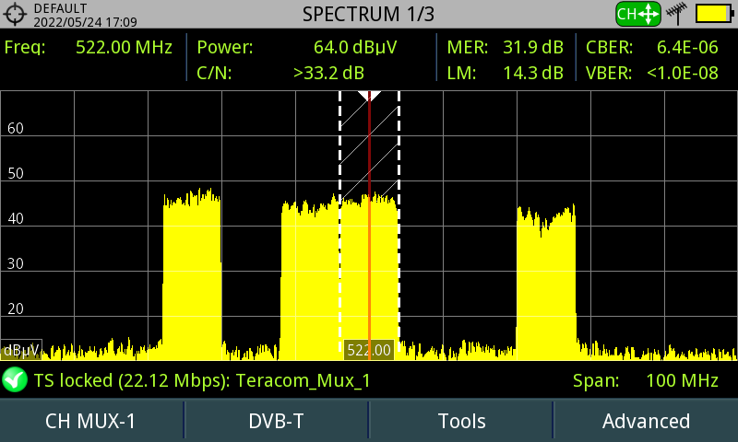Tap the VBER <1.0E-08 reading
738x442 pixels.
(652, 73)
